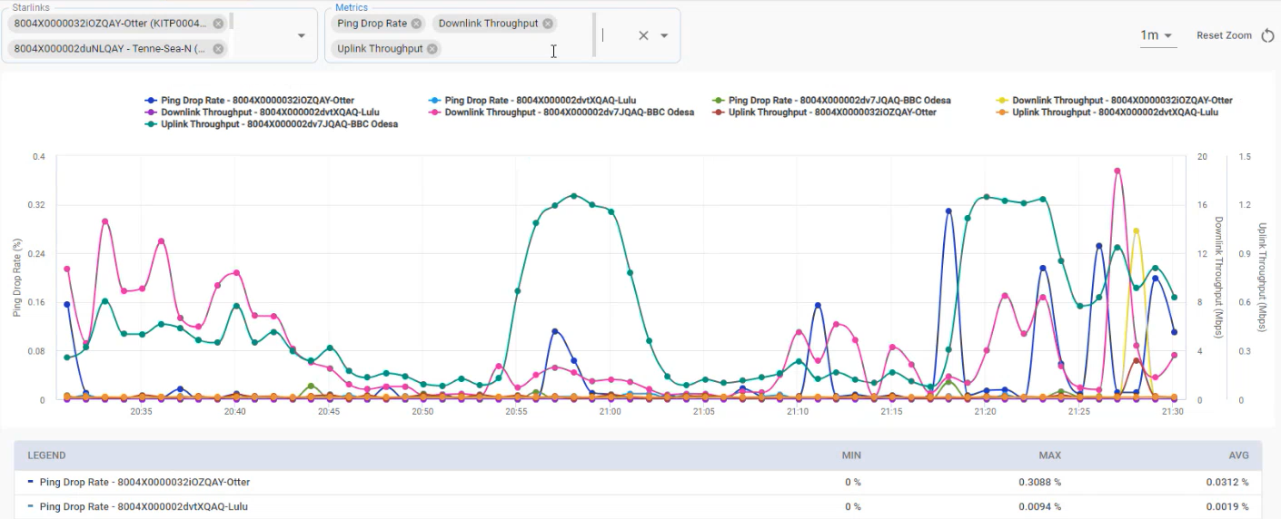Remove the Tenne-Sea-N Starlink chip
Screen dimensions: 1281x519
coord(218,49)
